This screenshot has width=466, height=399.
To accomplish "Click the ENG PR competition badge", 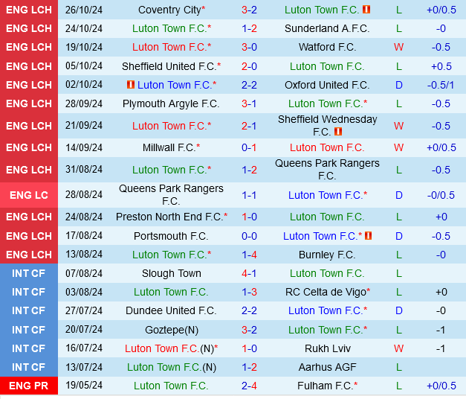I will point(29,386).
